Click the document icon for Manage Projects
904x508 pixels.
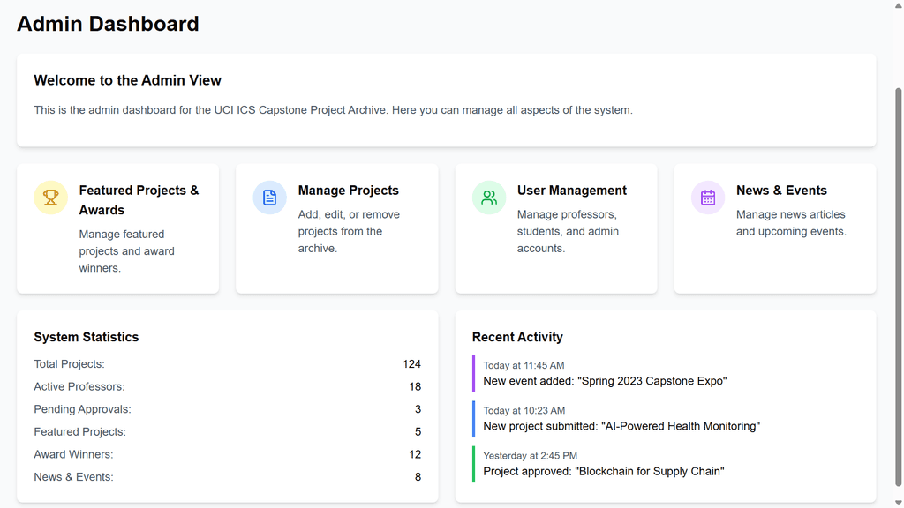pyautogui.click(x=270, y=198)
